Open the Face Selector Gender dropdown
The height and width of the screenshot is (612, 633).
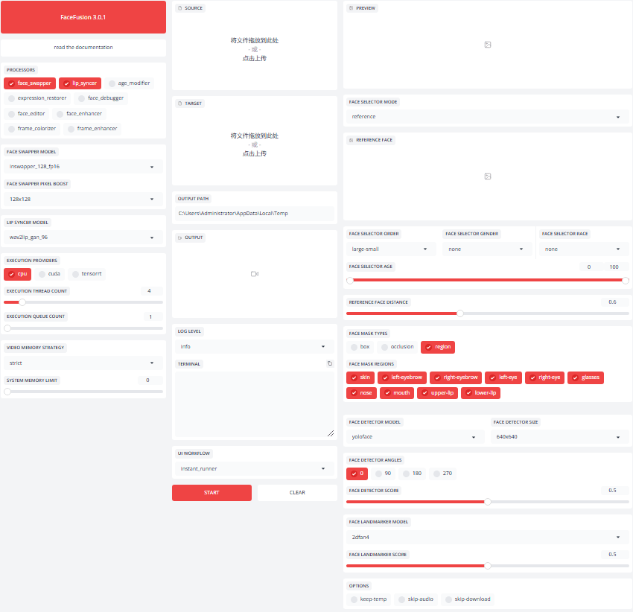pos(487,249)
